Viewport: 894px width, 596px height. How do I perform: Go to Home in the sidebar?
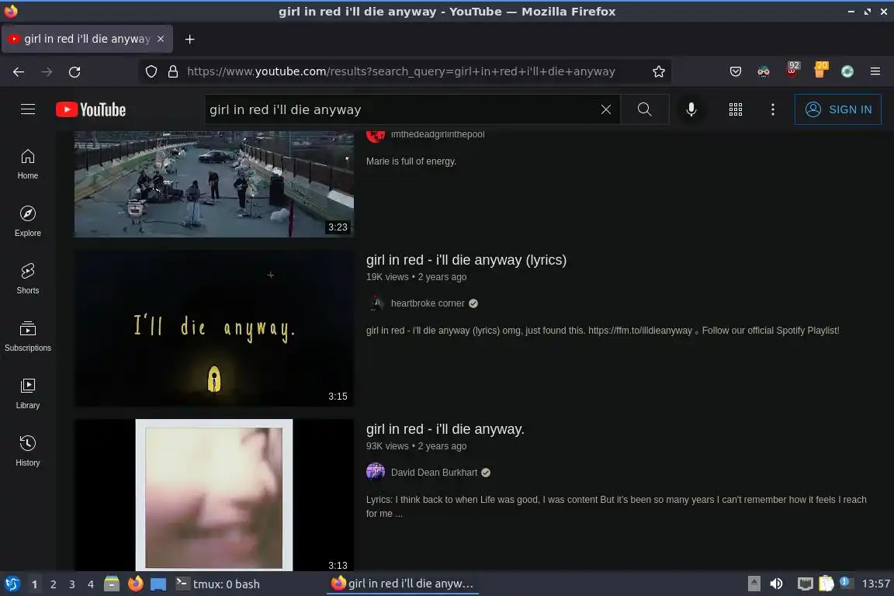pos(28,165)
